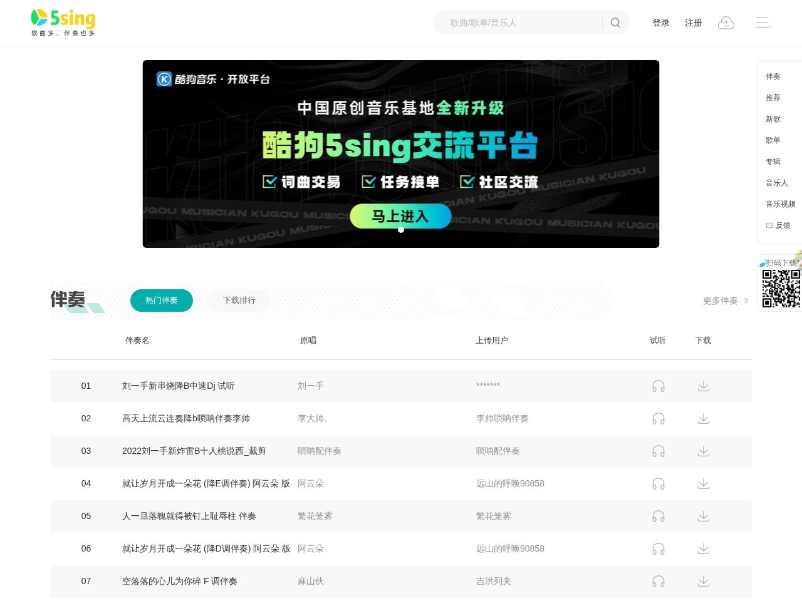Jump to 推荐 in side navigation
The width and height of the screenshot is (802, 601).
point(773,98)
